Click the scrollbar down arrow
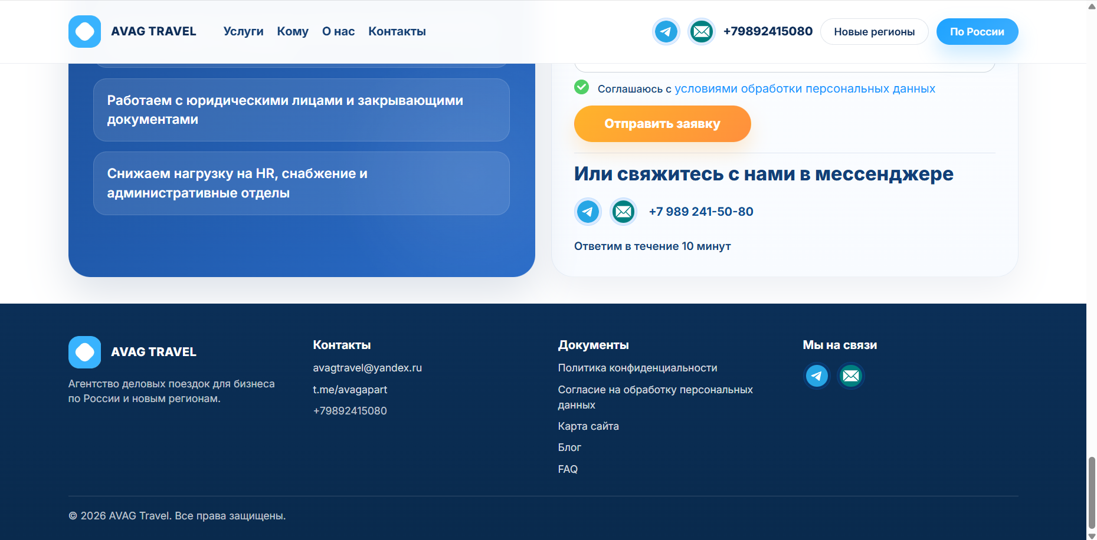 pos(1092,535)
